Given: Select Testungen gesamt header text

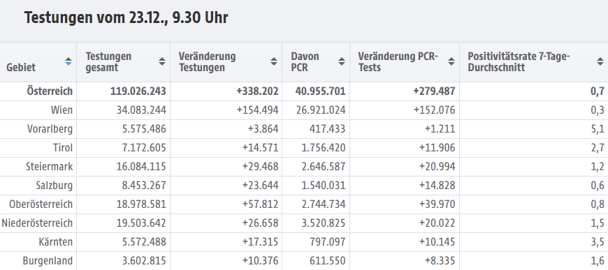Looking at the screenshot, I should pos(108,61).
